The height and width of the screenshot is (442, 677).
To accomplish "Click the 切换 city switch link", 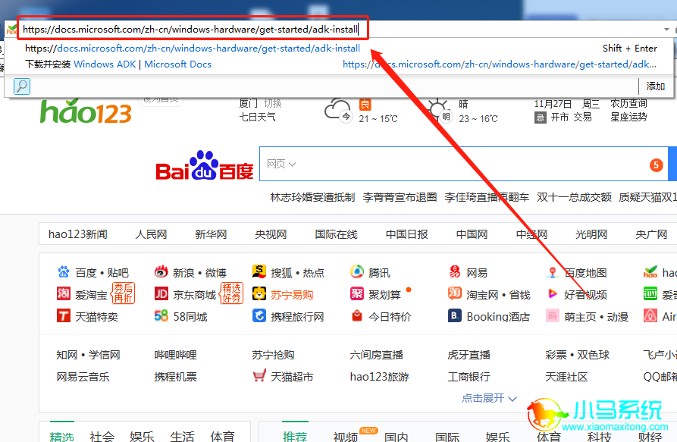I will point(272,103).
